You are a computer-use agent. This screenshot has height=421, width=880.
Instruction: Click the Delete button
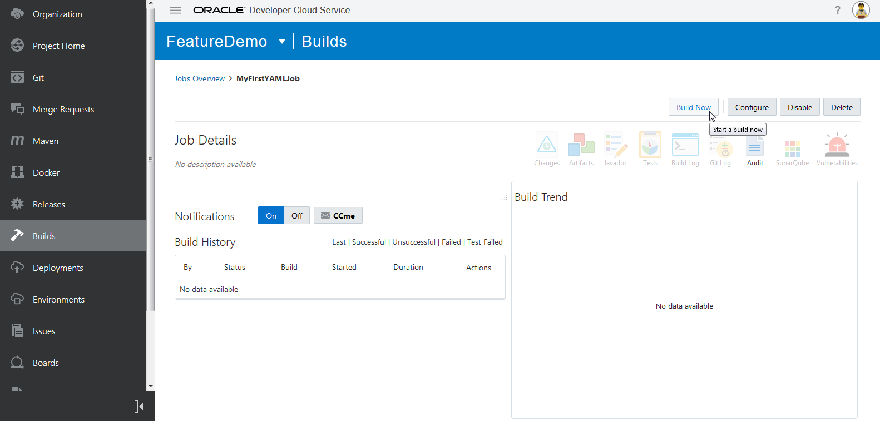(x=842, y=107)
